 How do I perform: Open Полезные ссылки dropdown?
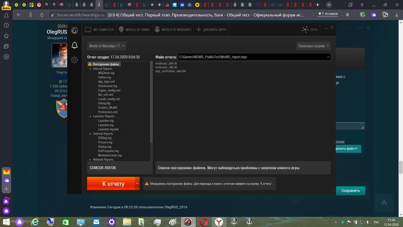pos(313,46)
